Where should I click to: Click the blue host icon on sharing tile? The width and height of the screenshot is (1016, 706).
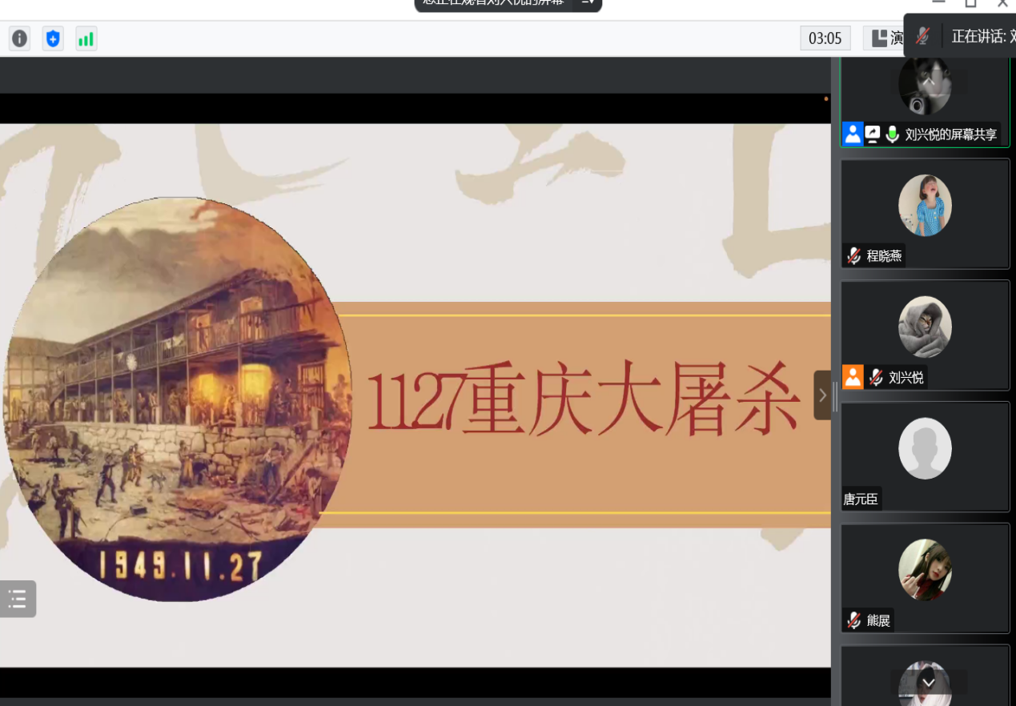coord(853,134)
